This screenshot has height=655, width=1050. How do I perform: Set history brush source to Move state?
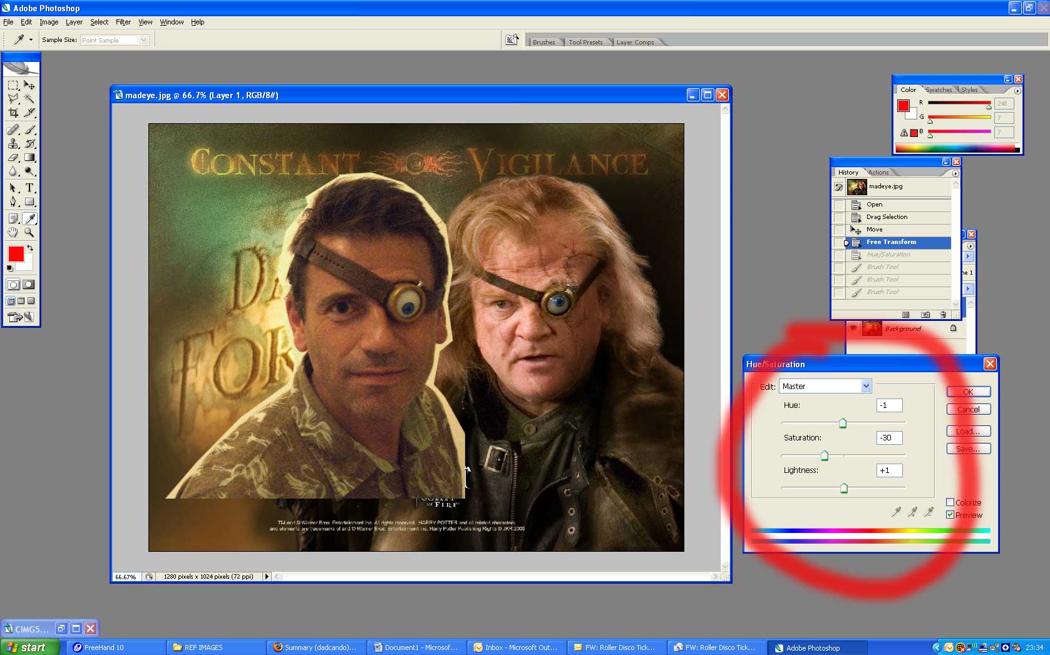pyautogui.click(x=839, y=230)
